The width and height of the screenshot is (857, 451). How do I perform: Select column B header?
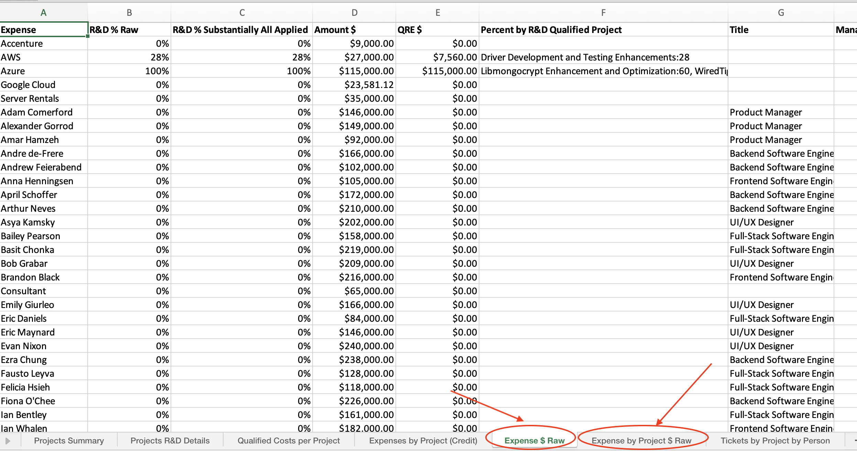click(x=129, y=13)
